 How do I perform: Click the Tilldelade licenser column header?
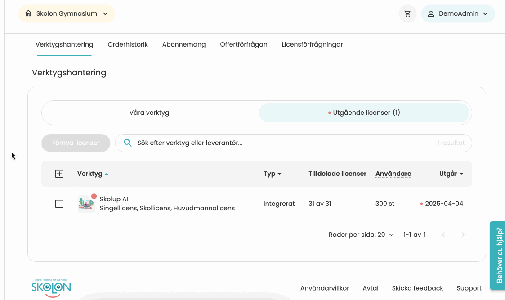[338, 174]
